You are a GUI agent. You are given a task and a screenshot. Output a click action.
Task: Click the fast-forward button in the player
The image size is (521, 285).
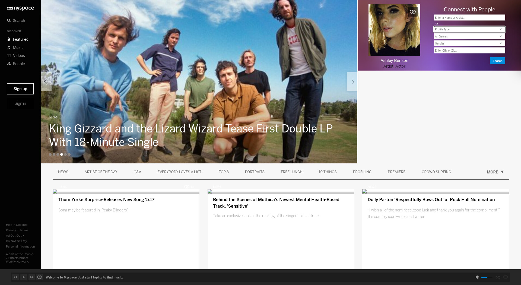pyautogui.click(x=32, y=277)
